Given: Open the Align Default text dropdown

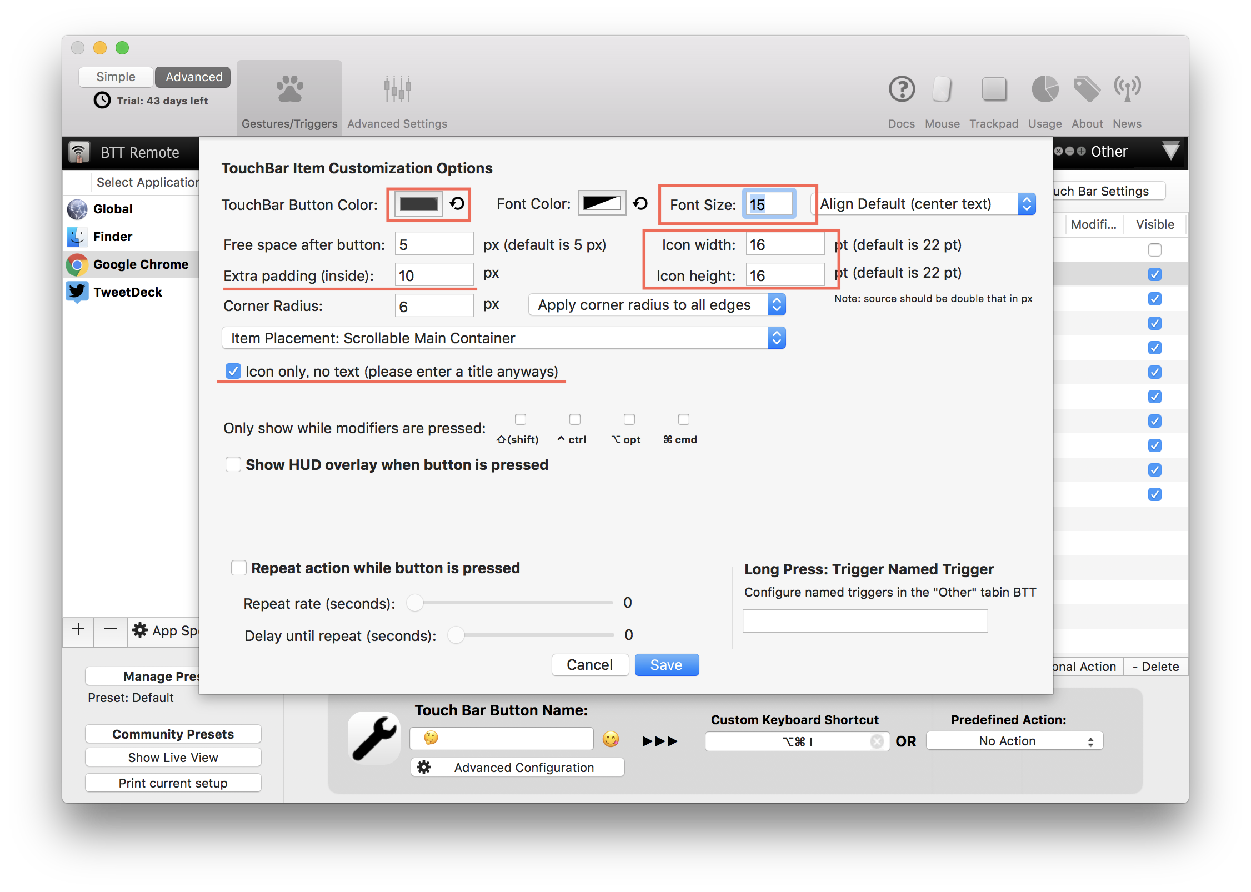Looking at the screenshot, I should (923, 204).
